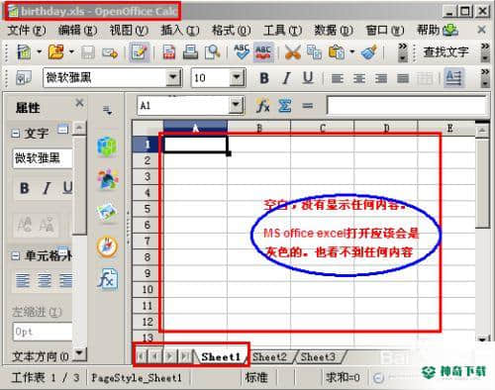
Task: Open the font size dropdown
Action: (x=237, y=78)
